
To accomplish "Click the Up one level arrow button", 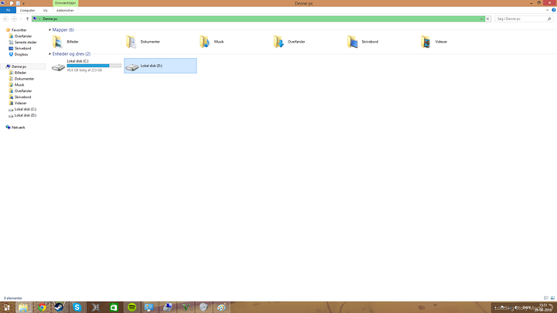I will pyautogui.click(x=28, y=19).
